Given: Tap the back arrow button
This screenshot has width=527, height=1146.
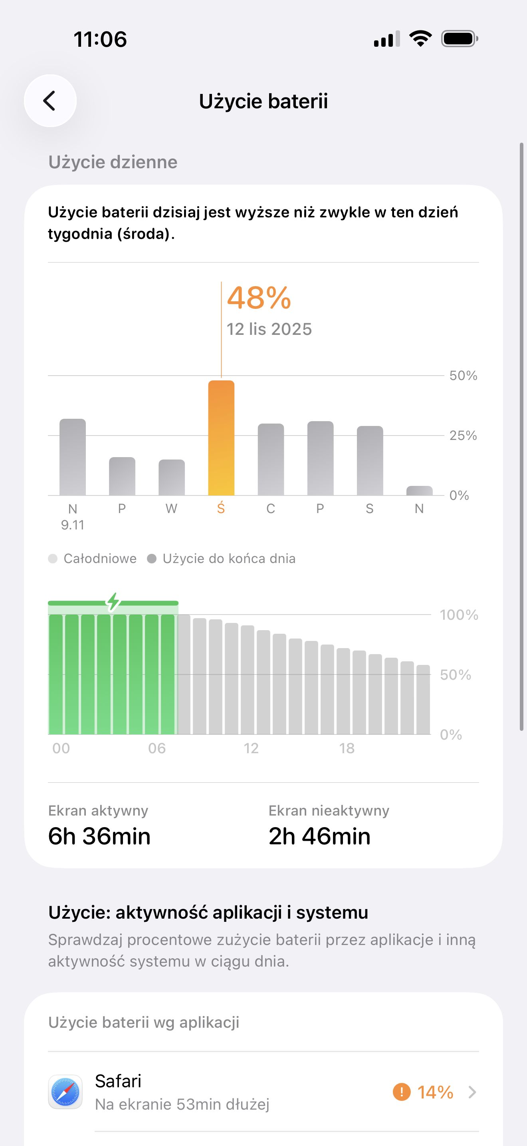Looking at the screenshot, I should tap(50, 101).
